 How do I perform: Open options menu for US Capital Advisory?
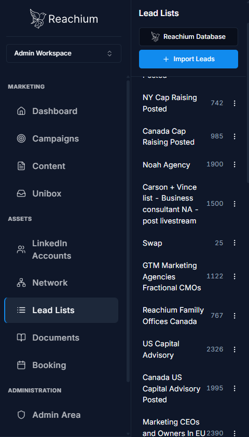pyautogui.click(x=234, y=349)
